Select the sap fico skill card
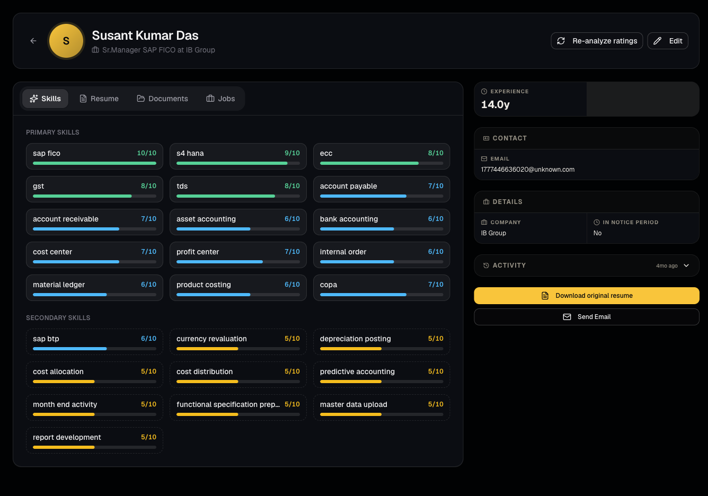 click(94, 156)
